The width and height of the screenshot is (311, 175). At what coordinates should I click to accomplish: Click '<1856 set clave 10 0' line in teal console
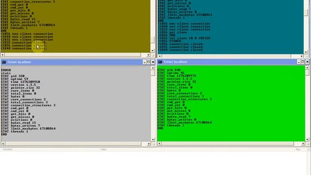click(x=184, y=38)
